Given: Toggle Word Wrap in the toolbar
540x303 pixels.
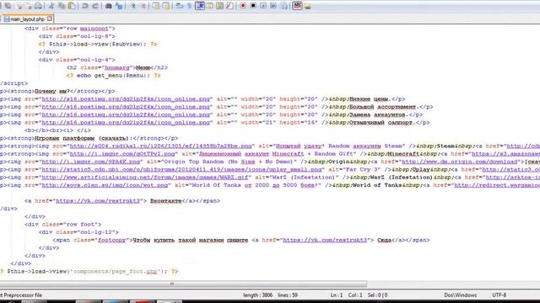Looking at the screenshot, I should pyautogui.click(x=179, y=6).
